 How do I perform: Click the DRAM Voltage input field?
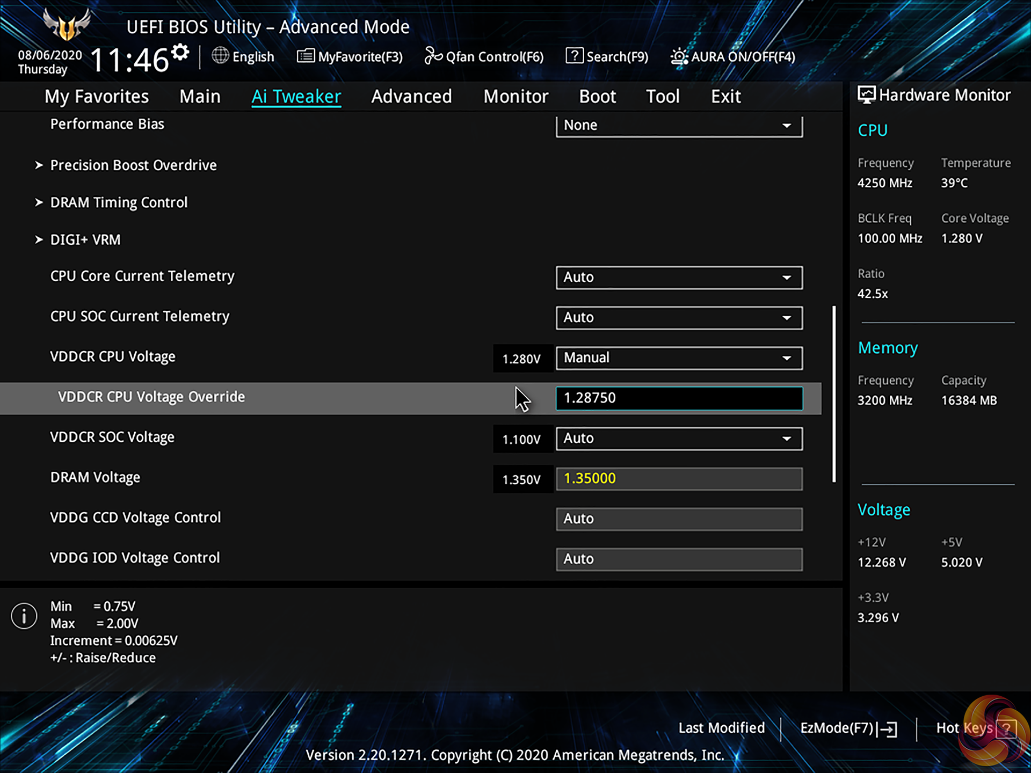pyautogui.click(x=679, y=479)
